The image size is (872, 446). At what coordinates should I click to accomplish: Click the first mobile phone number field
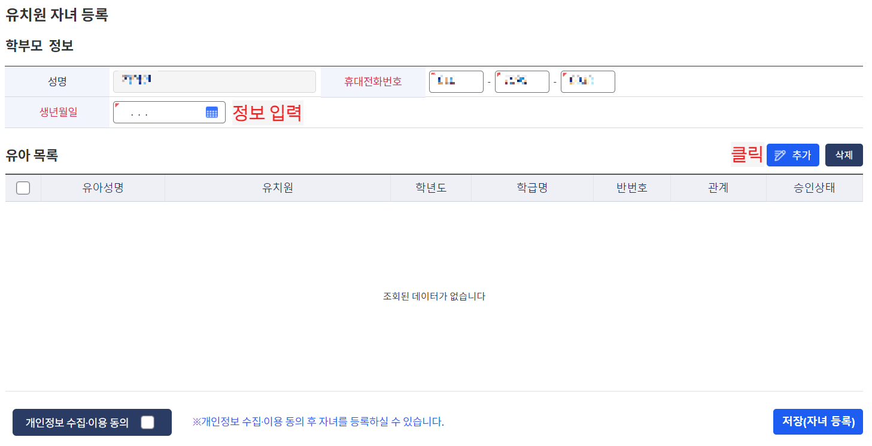click(456, 81)
